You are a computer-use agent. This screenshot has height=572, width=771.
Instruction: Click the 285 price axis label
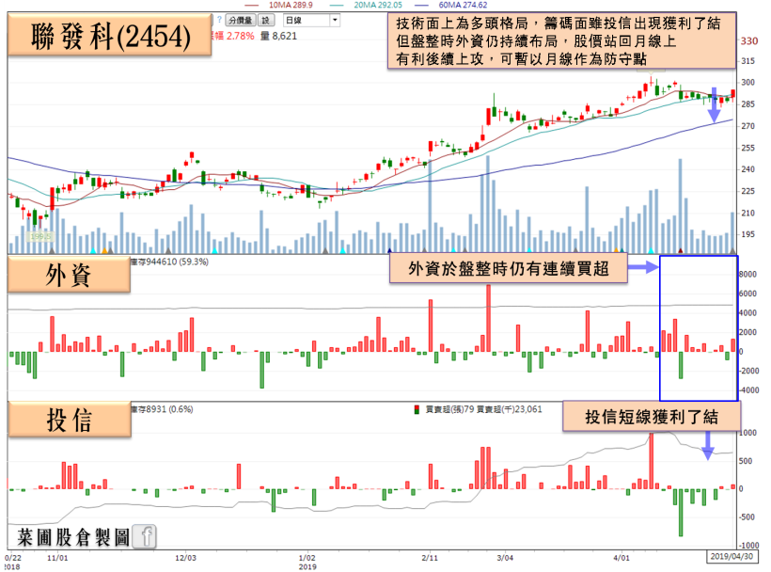tap(747, 104)
